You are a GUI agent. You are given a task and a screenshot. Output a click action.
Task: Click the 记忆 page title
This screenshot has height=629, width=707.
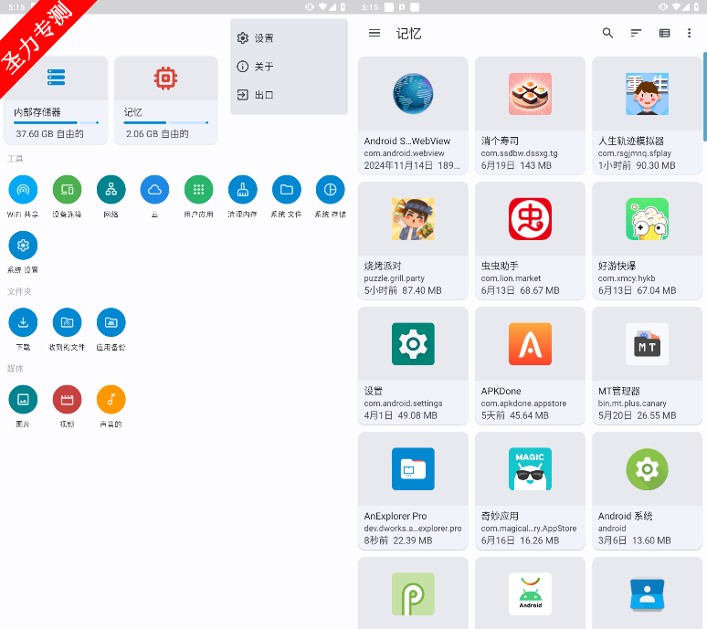tap(408, 34)
